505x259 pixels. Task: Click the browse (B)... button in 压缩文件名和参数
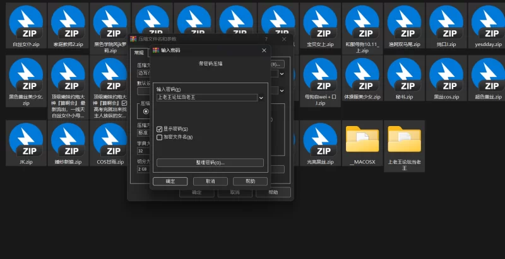[x=277, y=64]
